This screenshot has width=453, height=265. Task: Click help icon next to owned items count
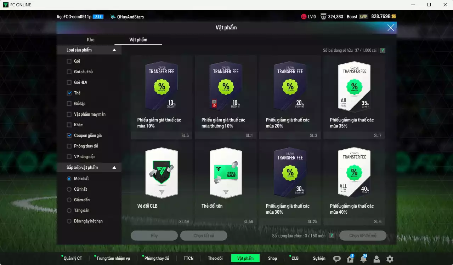tap(383, 51)
